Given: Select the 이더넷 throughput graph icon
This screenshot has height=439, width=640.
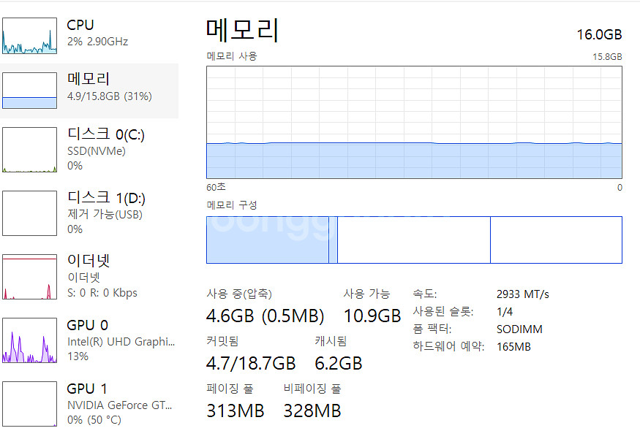Looking at the screenshot, I should click(29, 275).
